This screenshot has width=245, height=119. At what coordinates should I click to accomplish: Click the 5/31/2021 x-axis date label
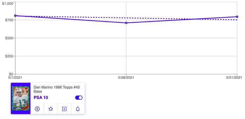coord(234,78)
